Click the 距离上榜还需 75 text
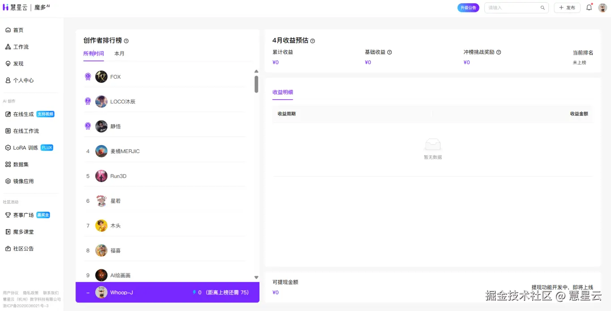The image size is (611, 311). (227, 292)
